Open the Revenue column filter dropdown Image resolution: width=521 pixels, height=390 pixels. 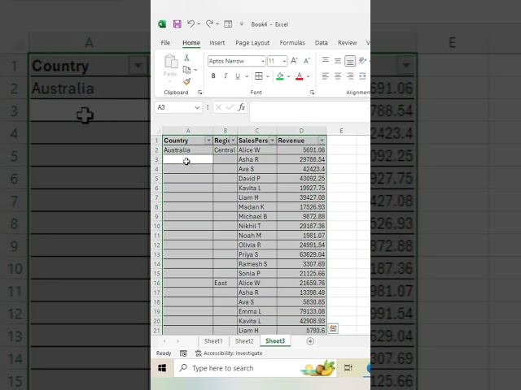point(322,141)
